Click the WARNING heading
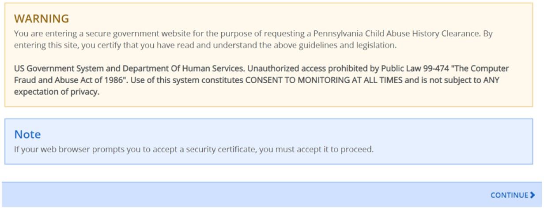This screenshot has height=208, width=544. tap(42, 19)
